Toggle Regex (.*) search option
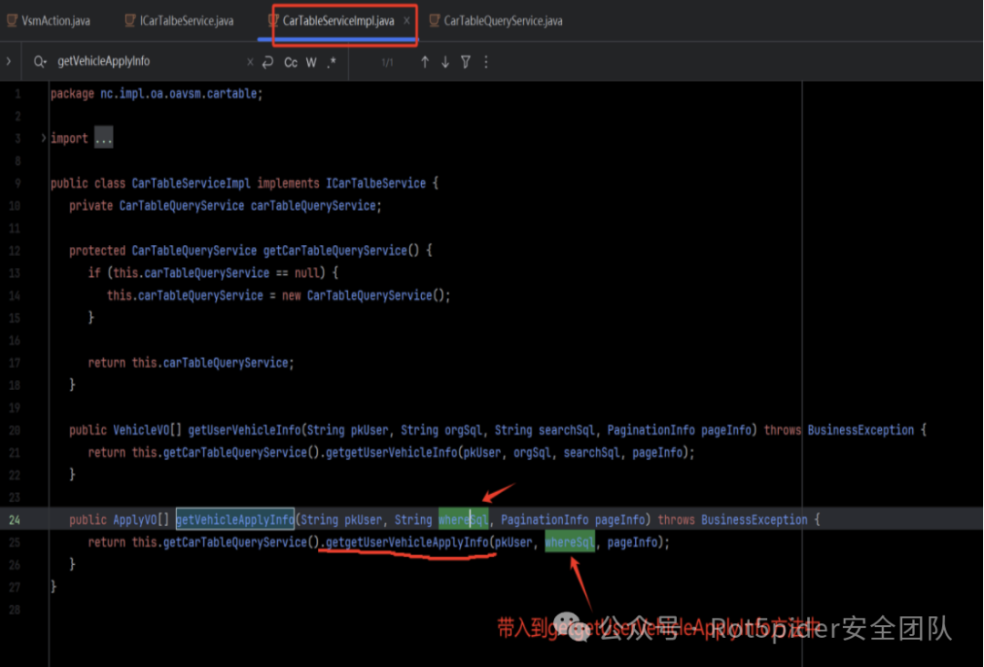The width and height of the screenshot is (984, 667). 332,62
